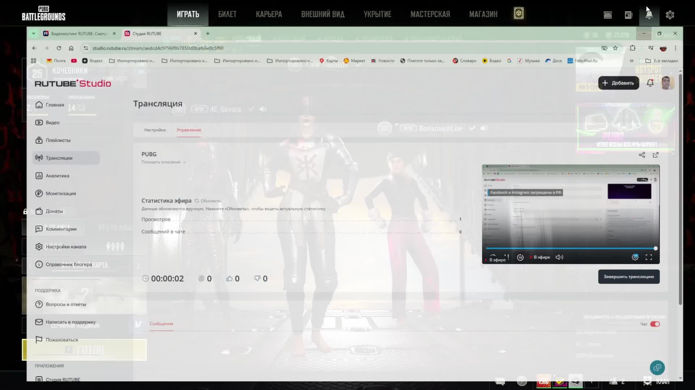Mute the stream player volume

click(559, 257)
